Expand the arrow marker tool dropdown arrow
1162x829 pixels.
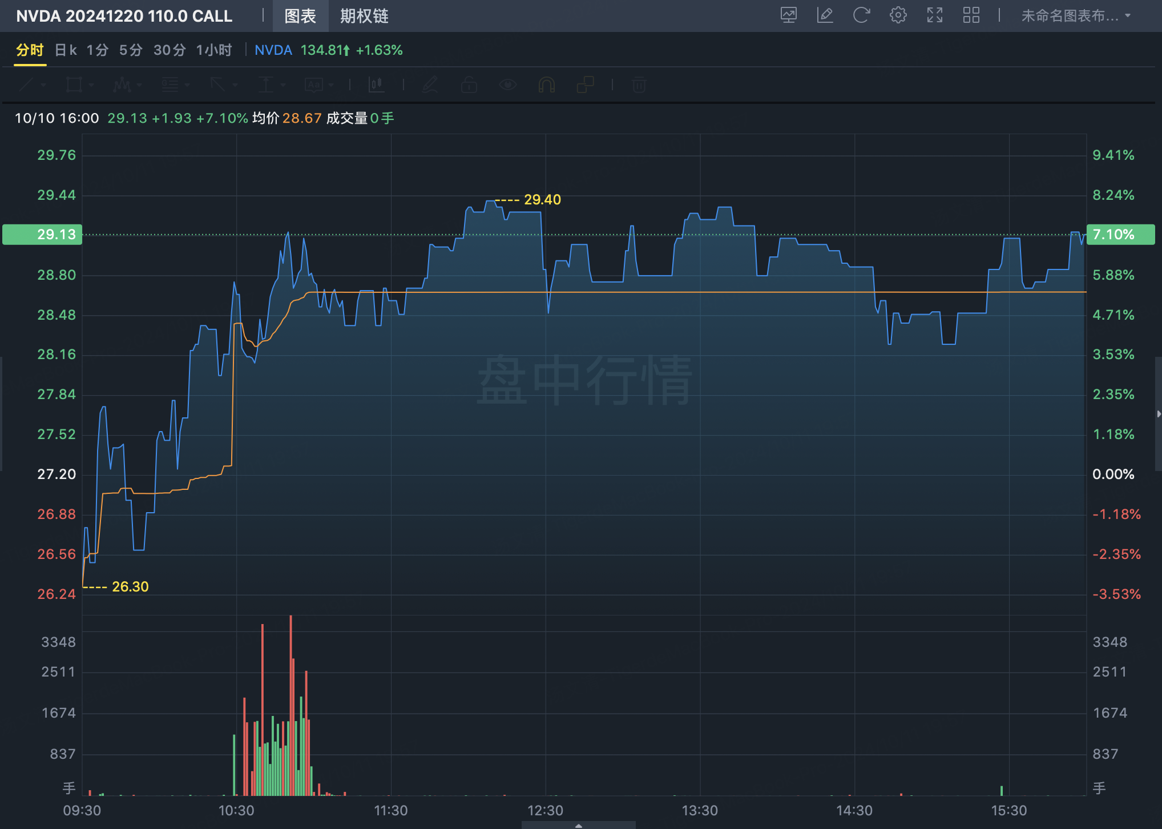[x=235, y=86]
